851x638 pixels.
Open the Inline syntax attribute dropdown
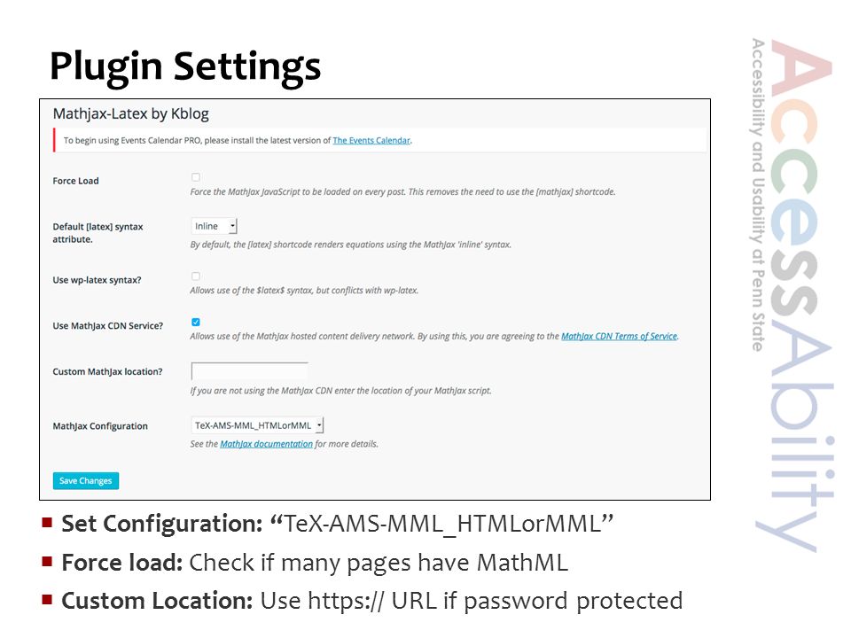click(x=214, y=226)
